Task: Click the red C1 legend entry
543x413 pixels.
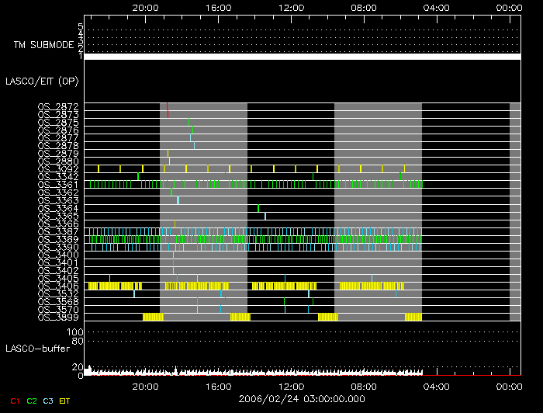Action: 15,401
